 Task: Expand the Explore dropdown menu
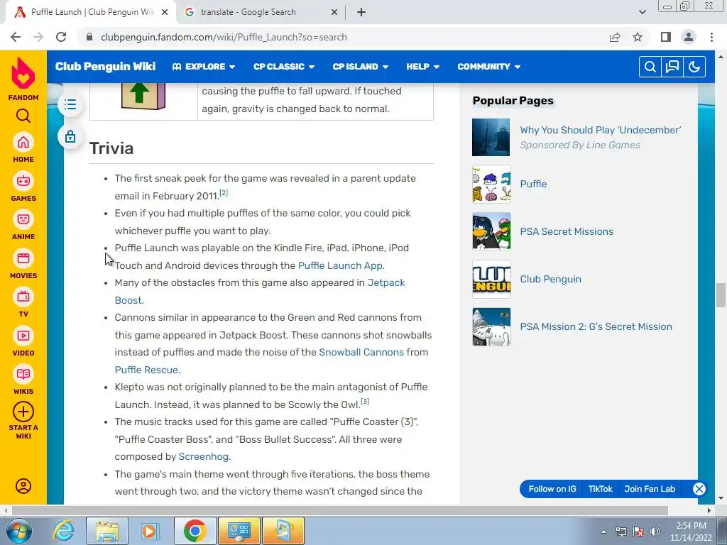click(x=204, y=67)
